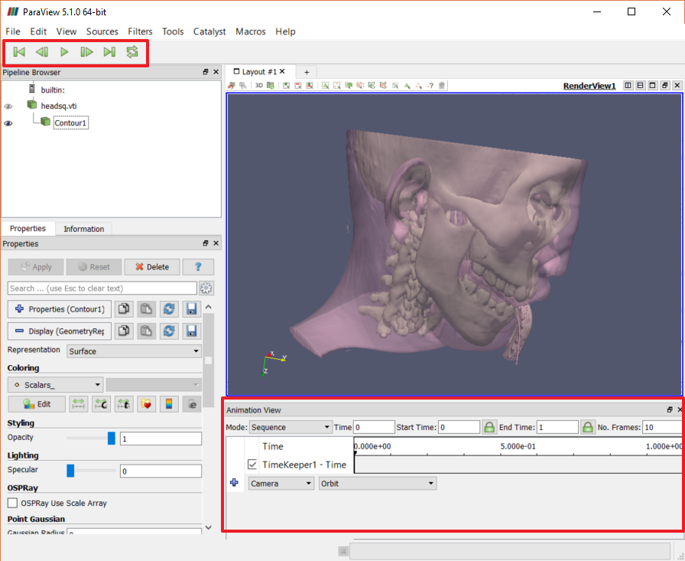Viewport: 685px width, 561px height.
Task: Toggle the animation loop button
Action: coord(132,52)
